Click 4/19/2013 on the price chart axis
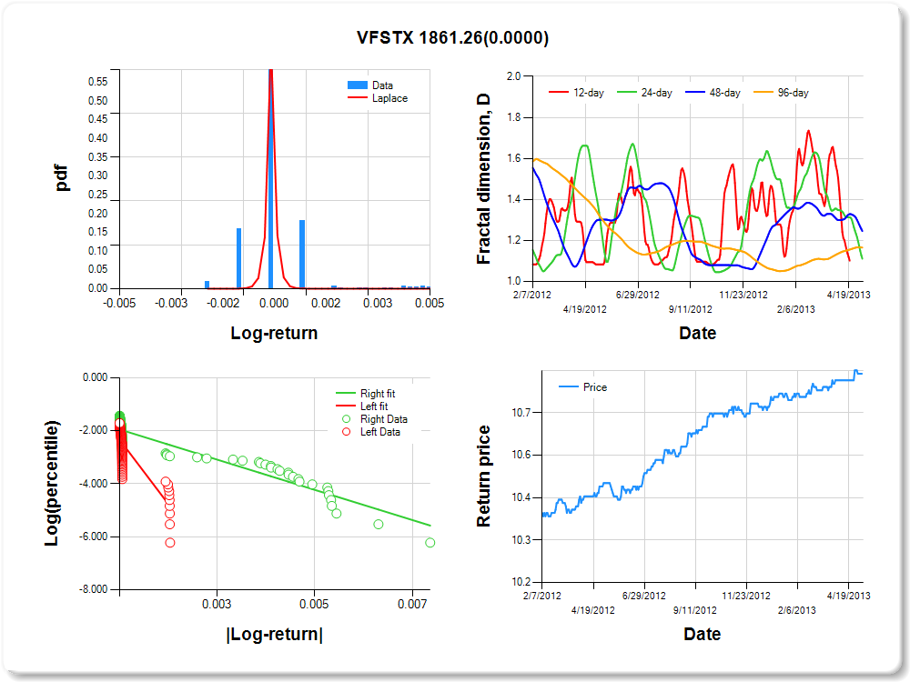The image size is (910, 682). coord(848,596)
